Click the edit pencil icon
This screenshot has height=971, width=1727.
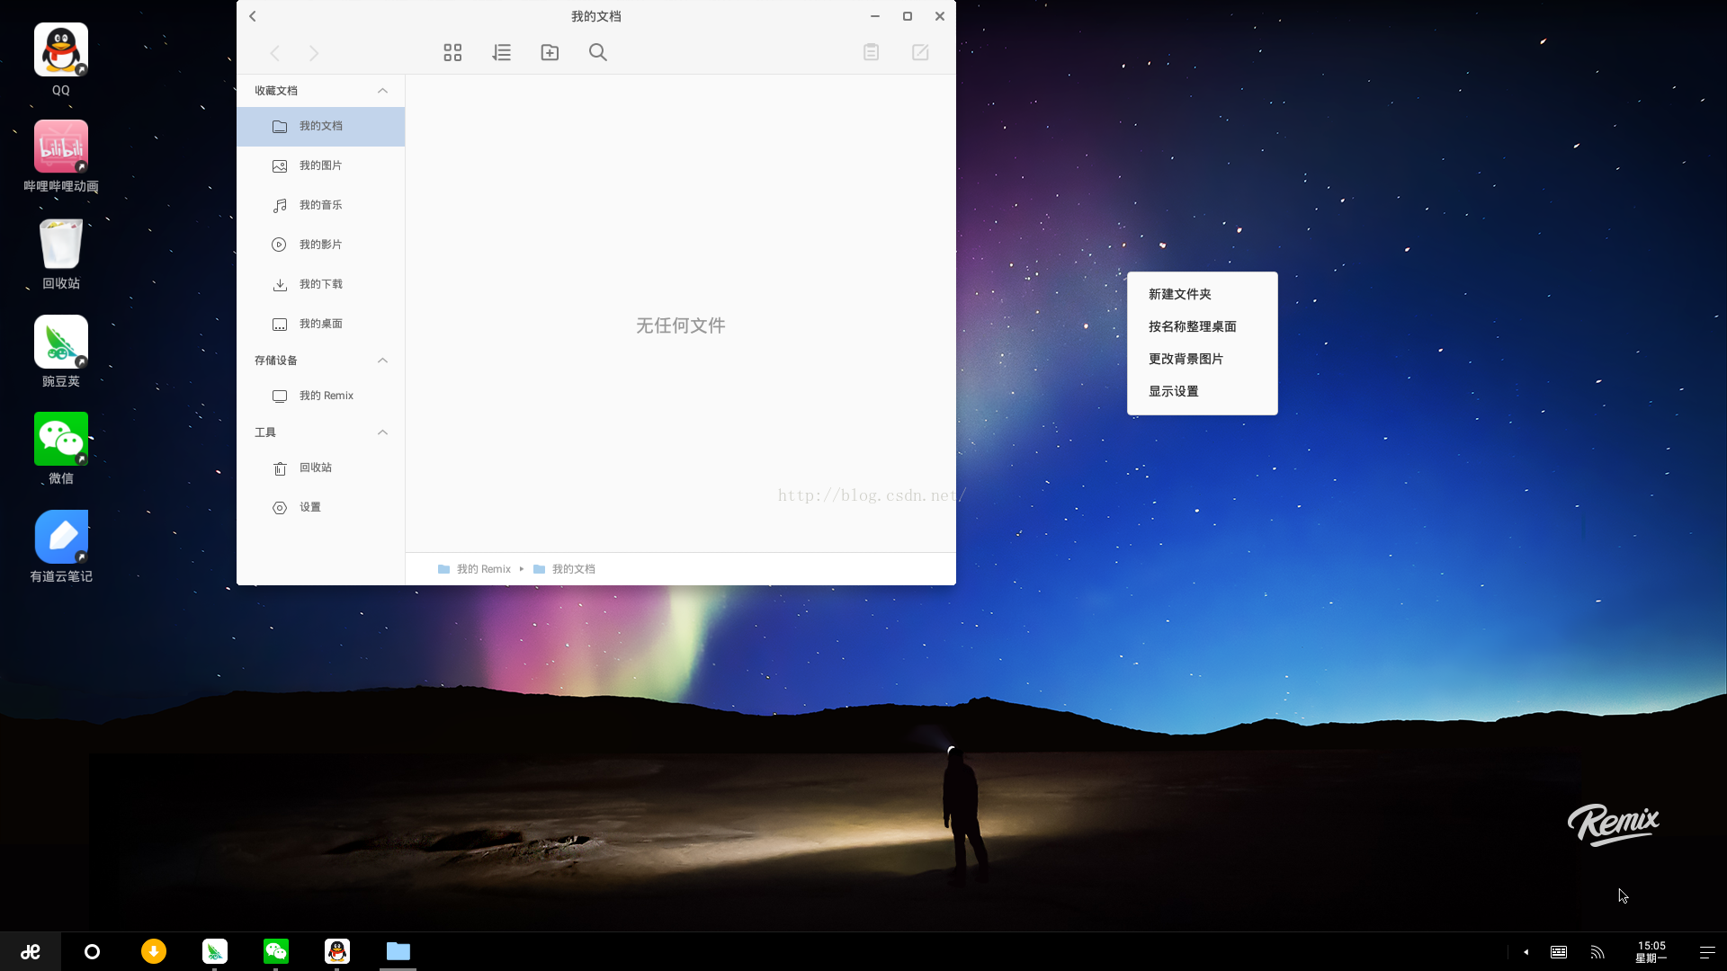click(920, 53)
